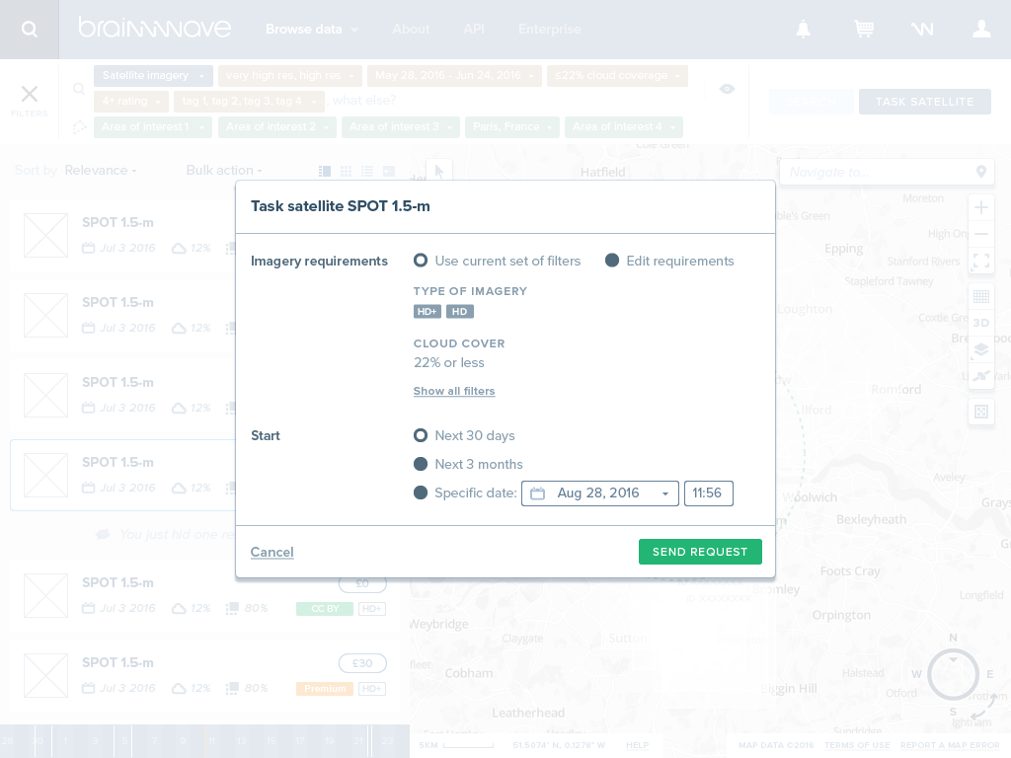This screenshot has height=758, width=1011.
Task: Open the tag 1, tag 2, tag 3, tag 4 filter
Action: coord(248,102)
